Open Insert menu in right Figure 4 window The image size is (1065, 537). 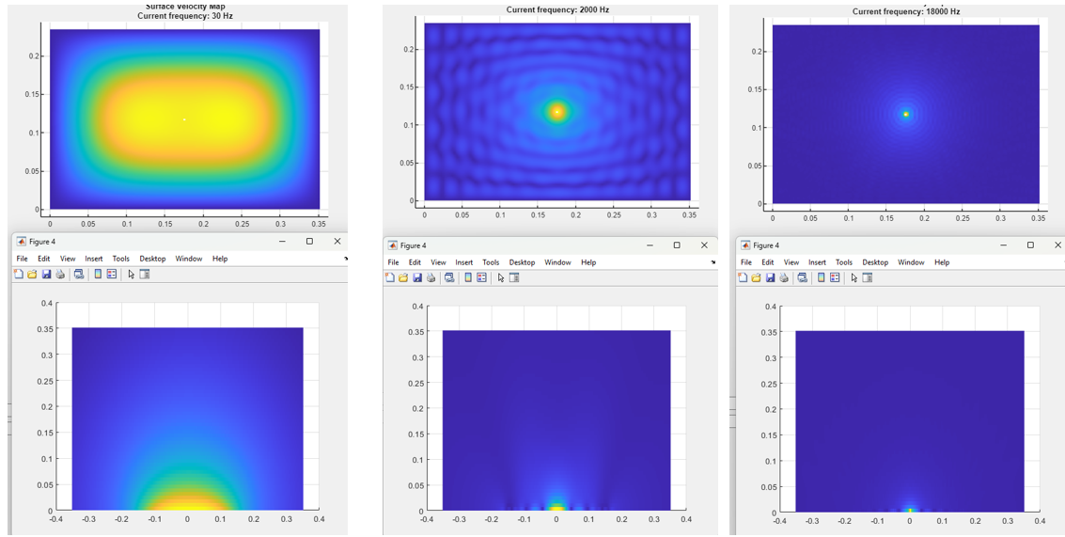point(817,262)
